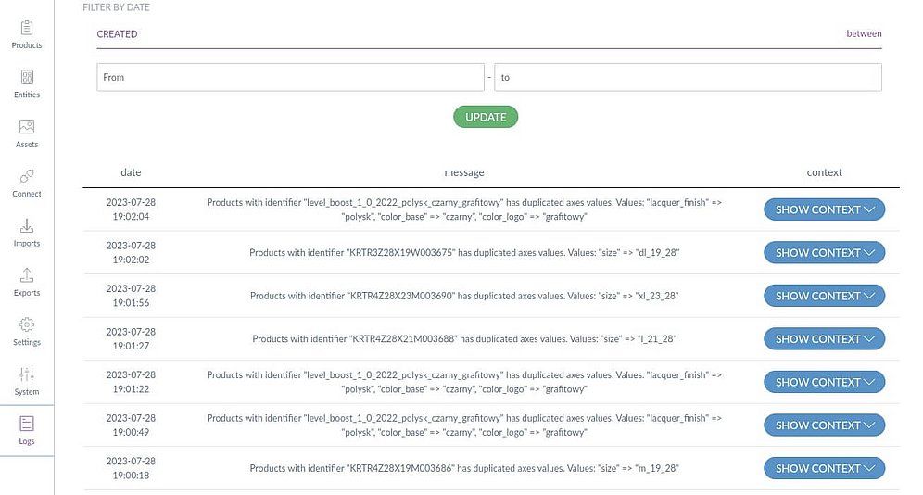The width and height of the screenshot is (923, 495).
Task: Click the date column header
Action: coord(131,172)
